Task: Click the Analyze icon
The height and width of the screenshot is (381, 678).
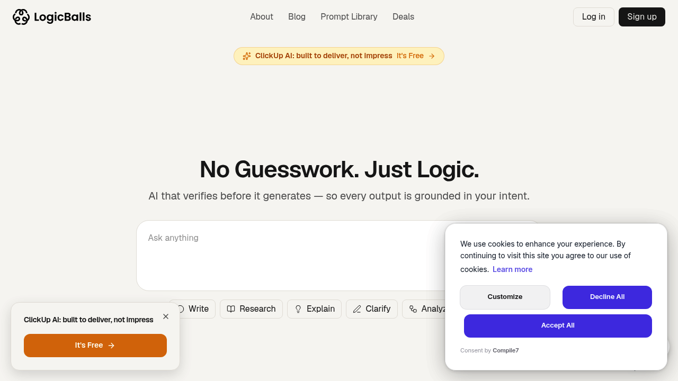Action: point(413,309)
